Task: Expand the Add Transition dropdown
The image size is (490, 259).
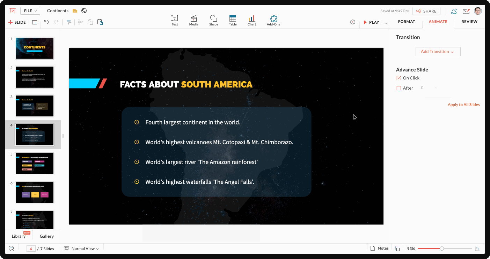Action: click(x=438, y=52)
